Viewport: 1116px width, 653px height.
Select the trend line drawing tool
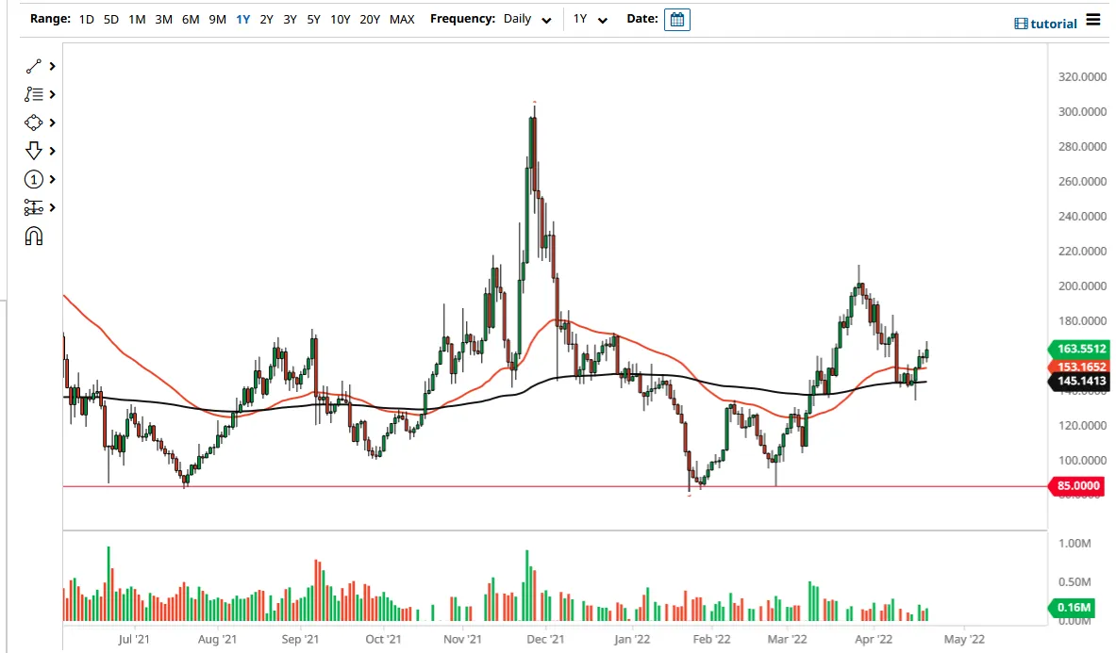pos(33,66)
